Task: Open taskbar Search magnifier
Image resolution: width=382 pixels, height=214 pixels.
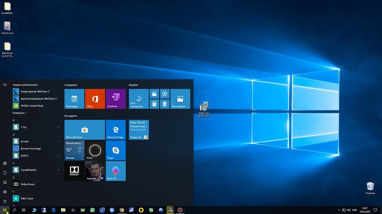Action: [x=14, y=210]
